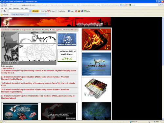Image resolution: width=164 pixels, height=123 pixels.
Task: Click the vertical page scrollbar
Action: tap(163, 69)
